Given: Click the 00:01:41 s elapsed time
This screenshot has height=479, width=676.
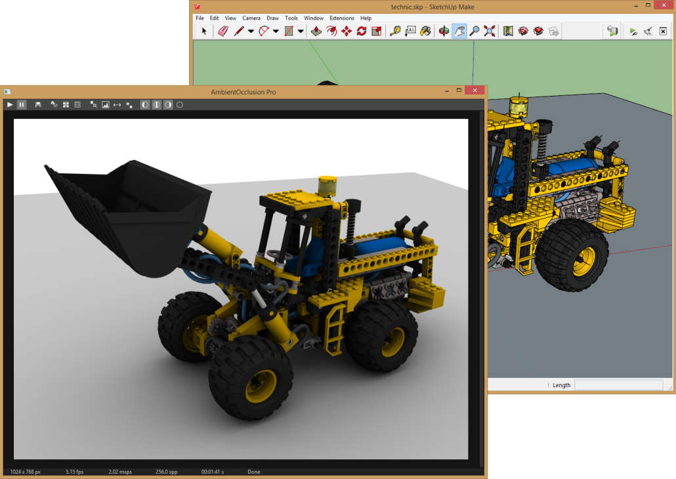Looking at the screenshot, I should pos(213,472).
